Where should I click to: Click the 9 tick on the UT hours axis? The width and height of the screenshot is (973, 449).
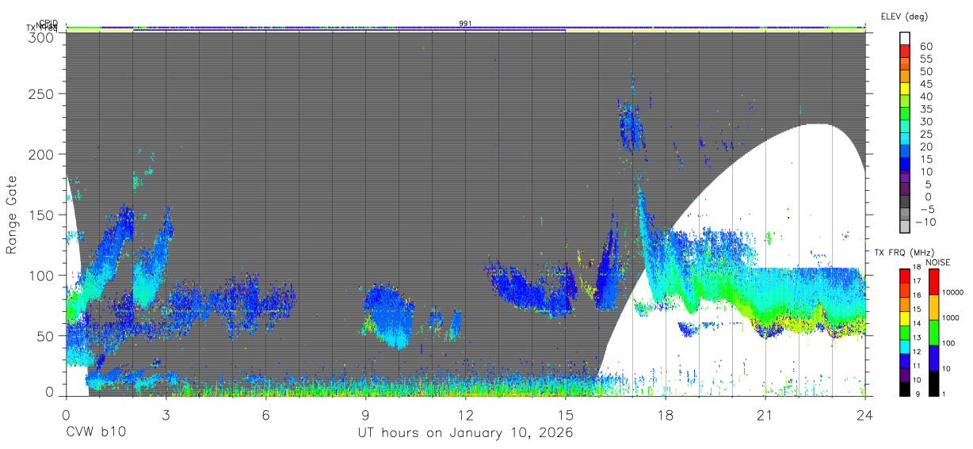pos(365,414)
